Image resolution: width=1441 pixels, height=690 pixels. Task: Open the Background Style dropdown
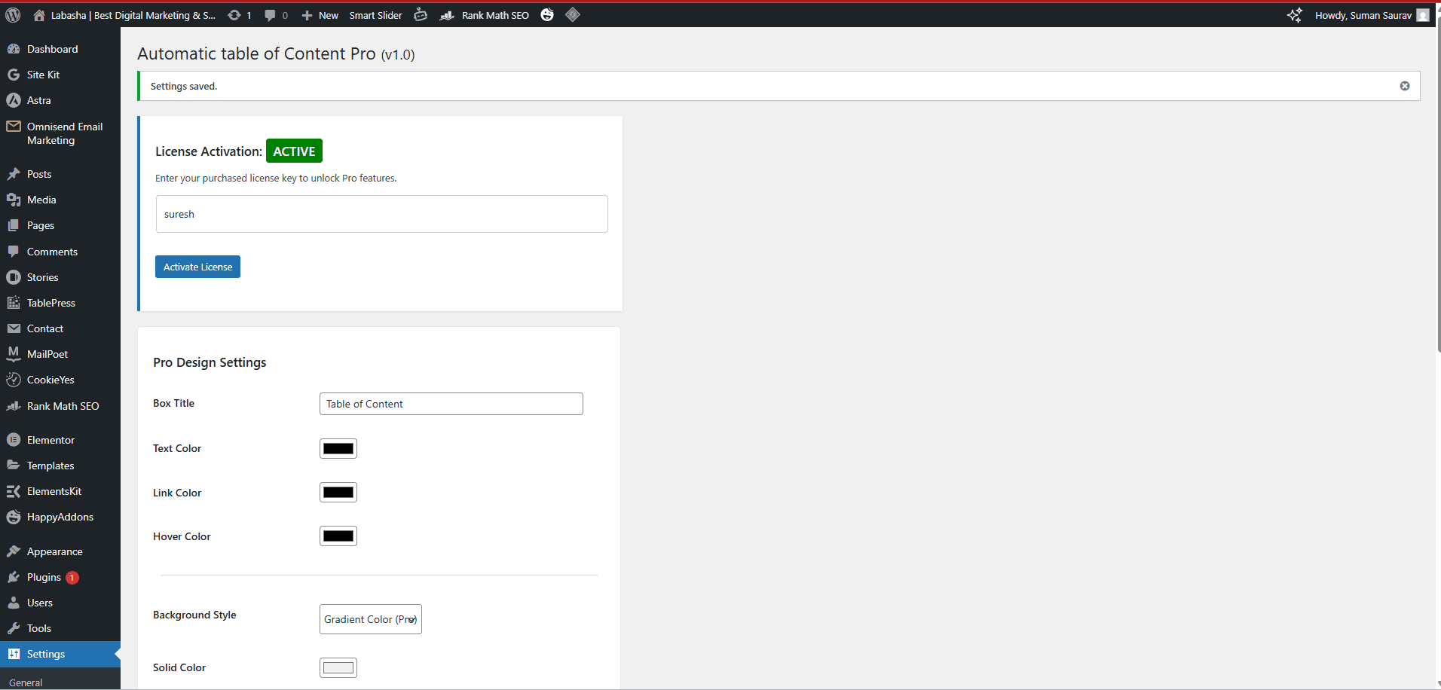370,618
